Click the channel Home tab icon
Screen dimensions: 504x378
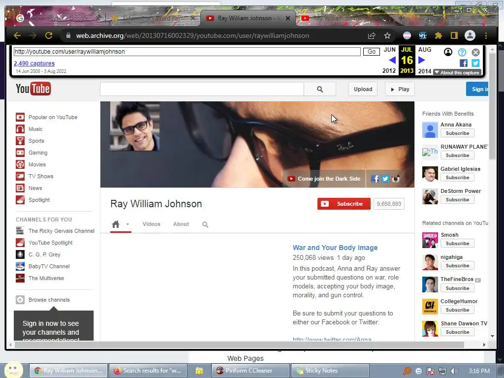(x=116, y=224)
